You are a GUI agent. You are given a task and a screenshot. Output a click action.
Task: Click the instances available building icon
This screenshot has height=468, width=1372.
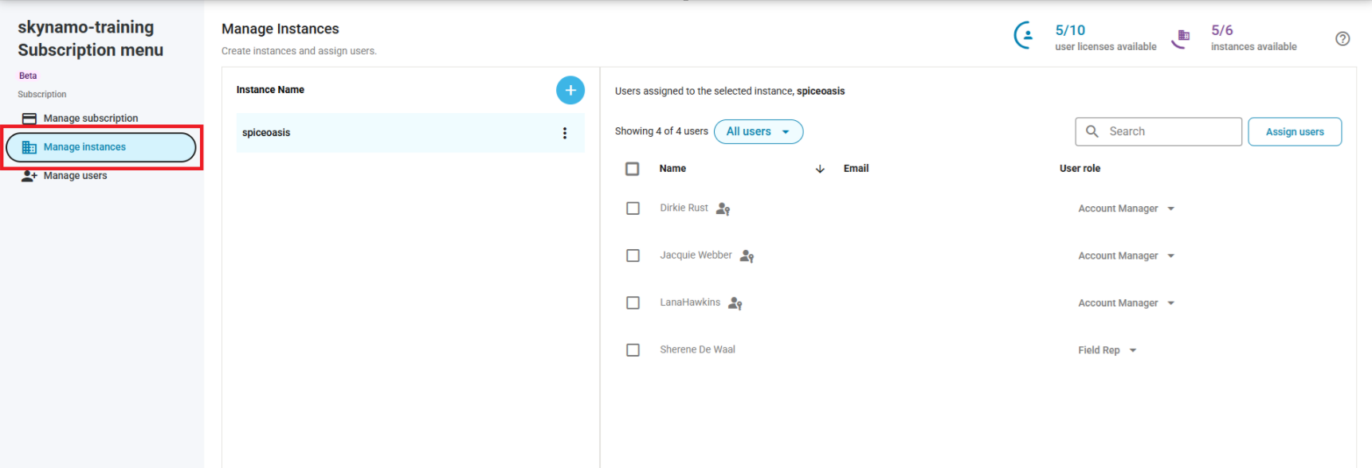pos(1182,37)
